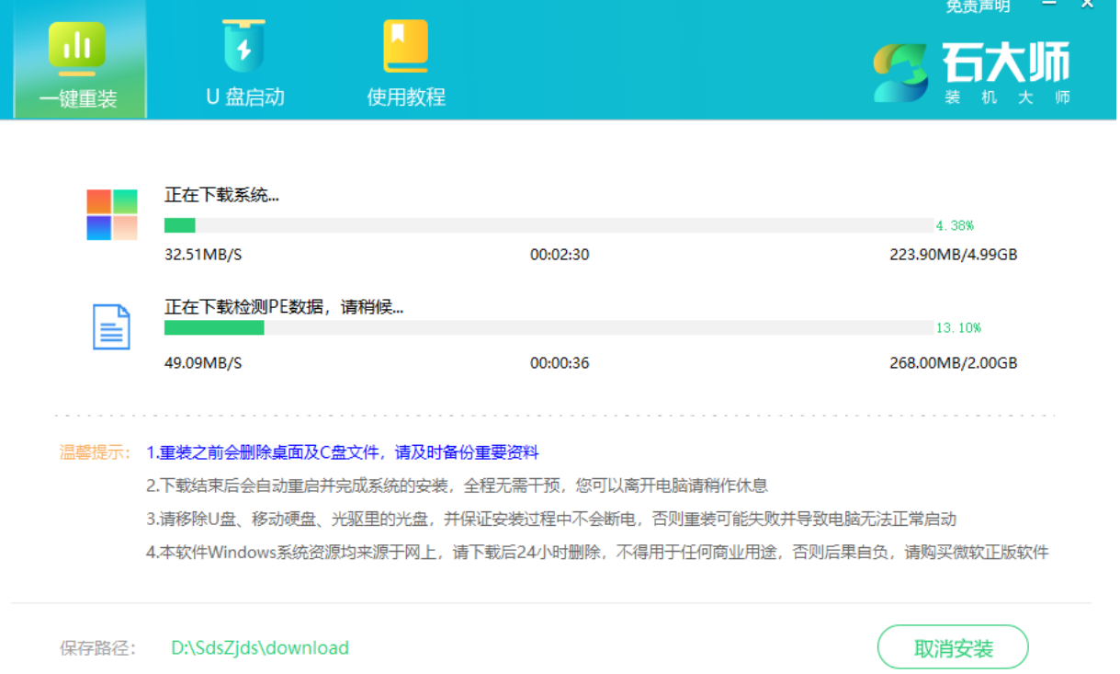The height and width of the screenshot is (674, 1120).
Task: Click the 268.00MB/2.00GB size text
Action: click(x=953, y=363)
